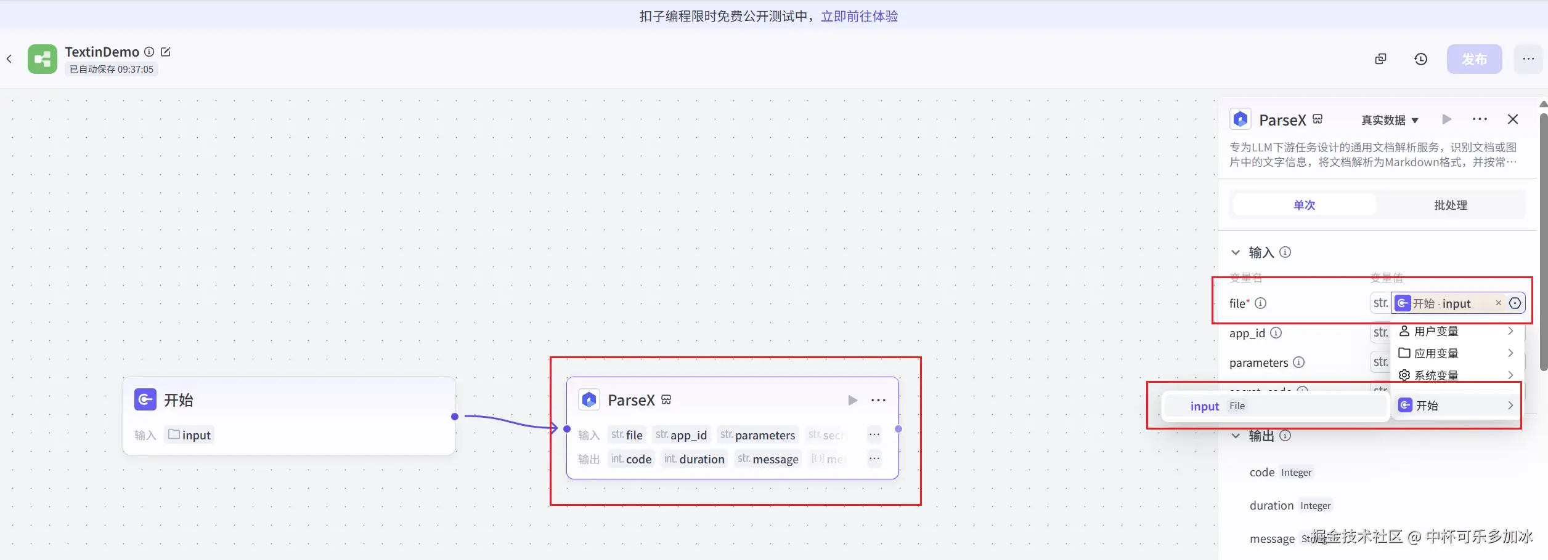Click the plugin badge beside ParseX node title
Image resolution: width=1548 pixels, height=560 pixels.
(666, 400)
